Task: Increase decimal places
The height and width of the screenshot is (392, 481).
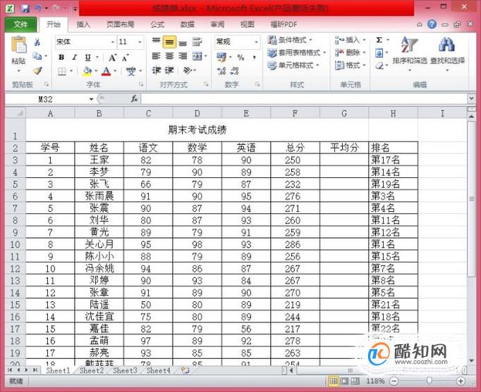Action: [x=221, y=71]
